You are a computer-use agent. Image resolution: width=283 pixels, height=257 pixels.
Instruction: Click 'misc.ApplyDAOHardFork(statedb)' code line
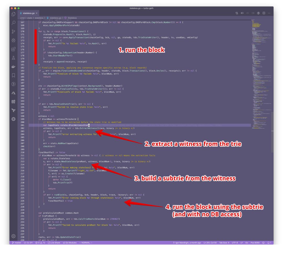pos(61,25)
